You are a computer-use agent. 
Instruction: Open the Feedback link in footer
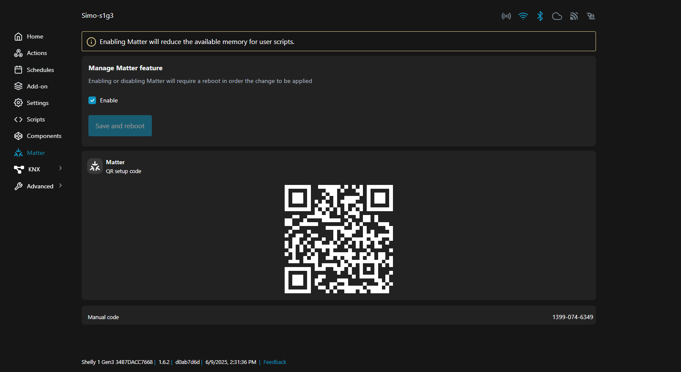275,362
